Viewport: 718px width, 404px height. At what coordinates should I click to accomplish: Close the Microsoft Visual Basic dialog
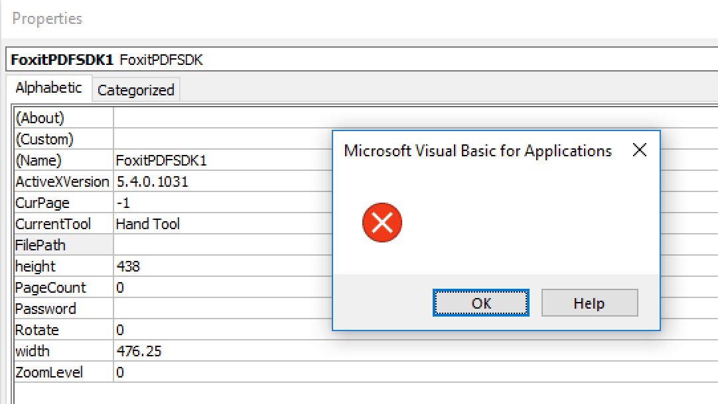point(640,150)
